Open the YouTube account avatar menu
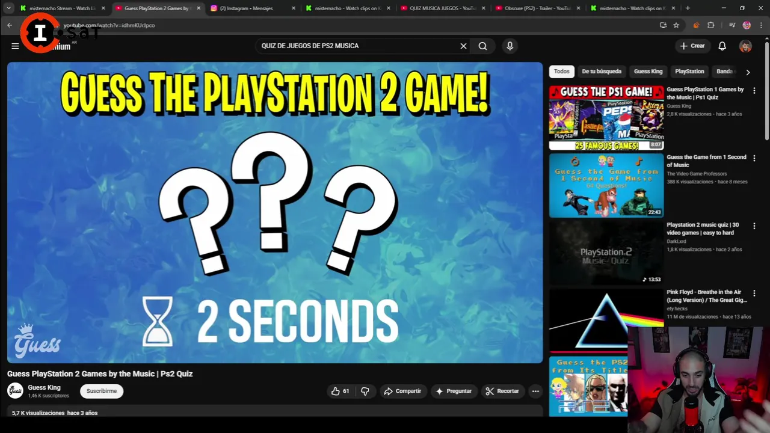This screenshot has height=433, width=770. pyautogui.click(x=745, y=46)
